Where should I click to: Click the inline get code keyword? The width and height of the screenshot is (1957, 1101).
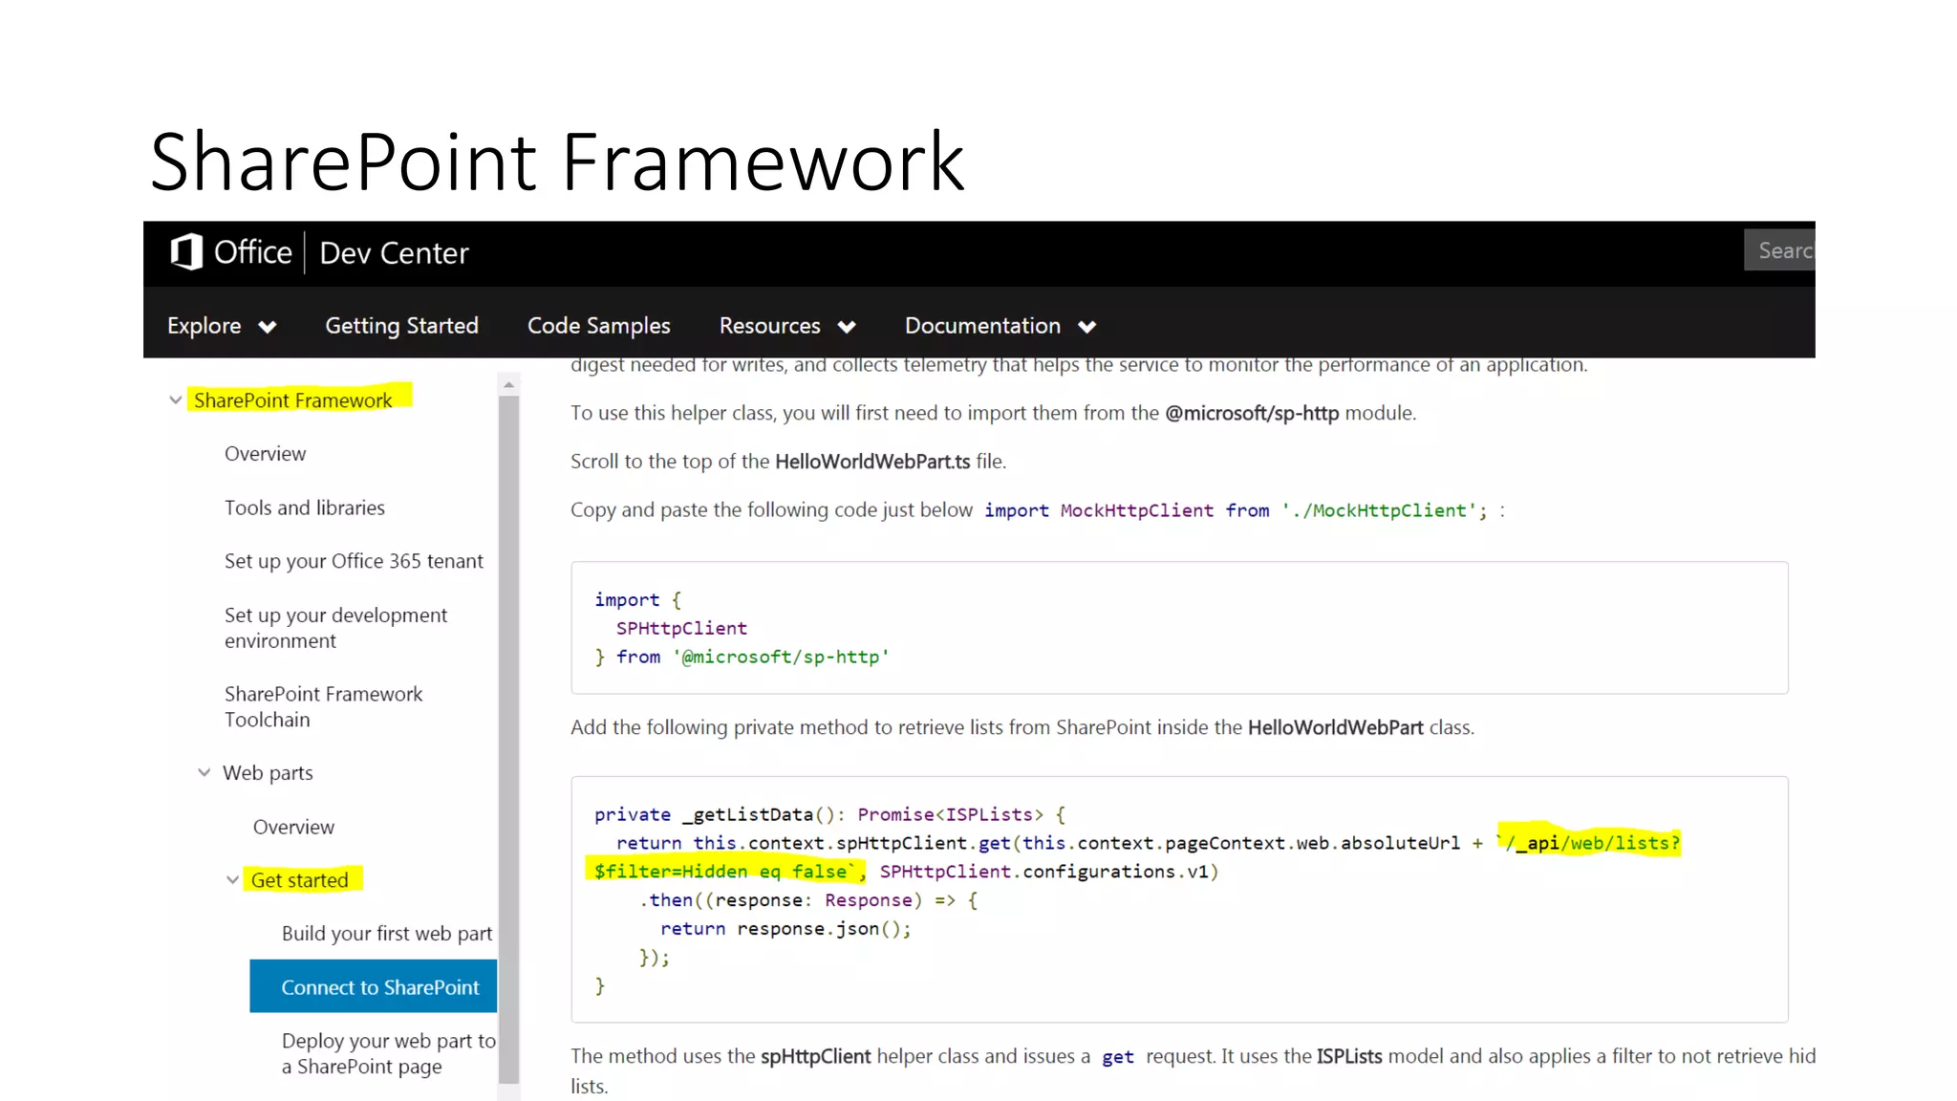coord(1118,1057)
